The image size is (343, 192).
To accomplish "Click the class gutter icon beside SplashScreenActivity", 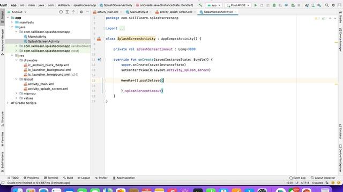I will [99, 39].
